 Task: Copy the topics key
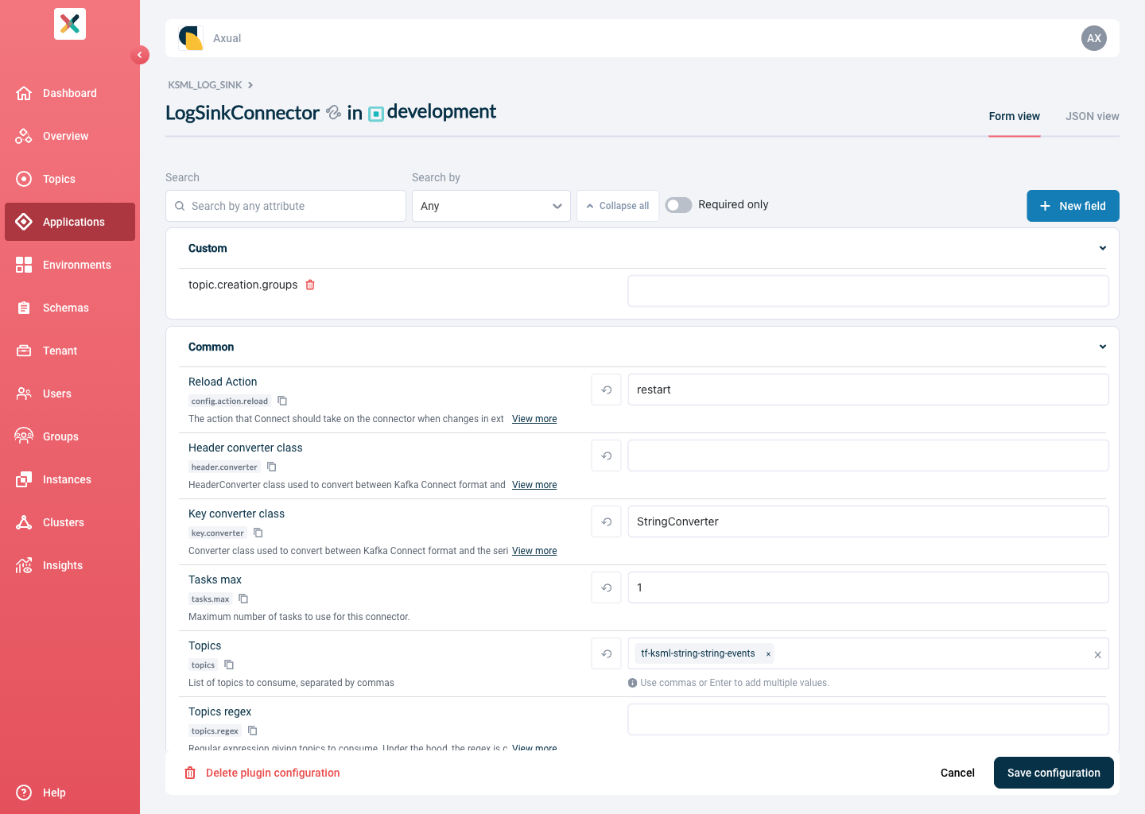pyautogui.click(x=230, y=665)
